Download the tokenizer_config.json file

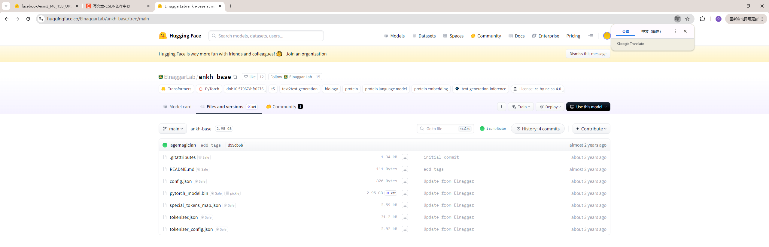[405, 229]
